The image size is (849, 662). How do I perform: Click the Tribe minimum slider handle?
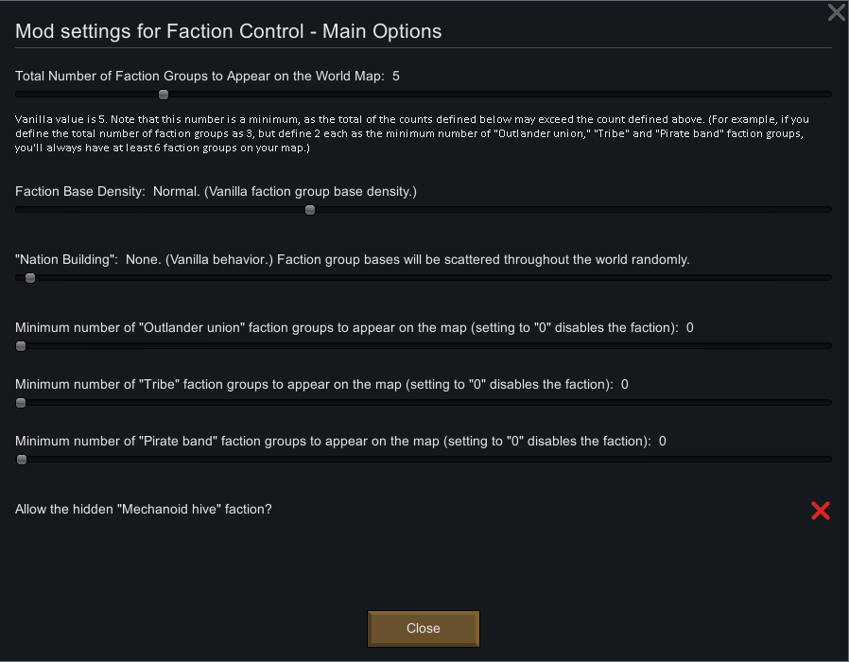coord(21,403)
